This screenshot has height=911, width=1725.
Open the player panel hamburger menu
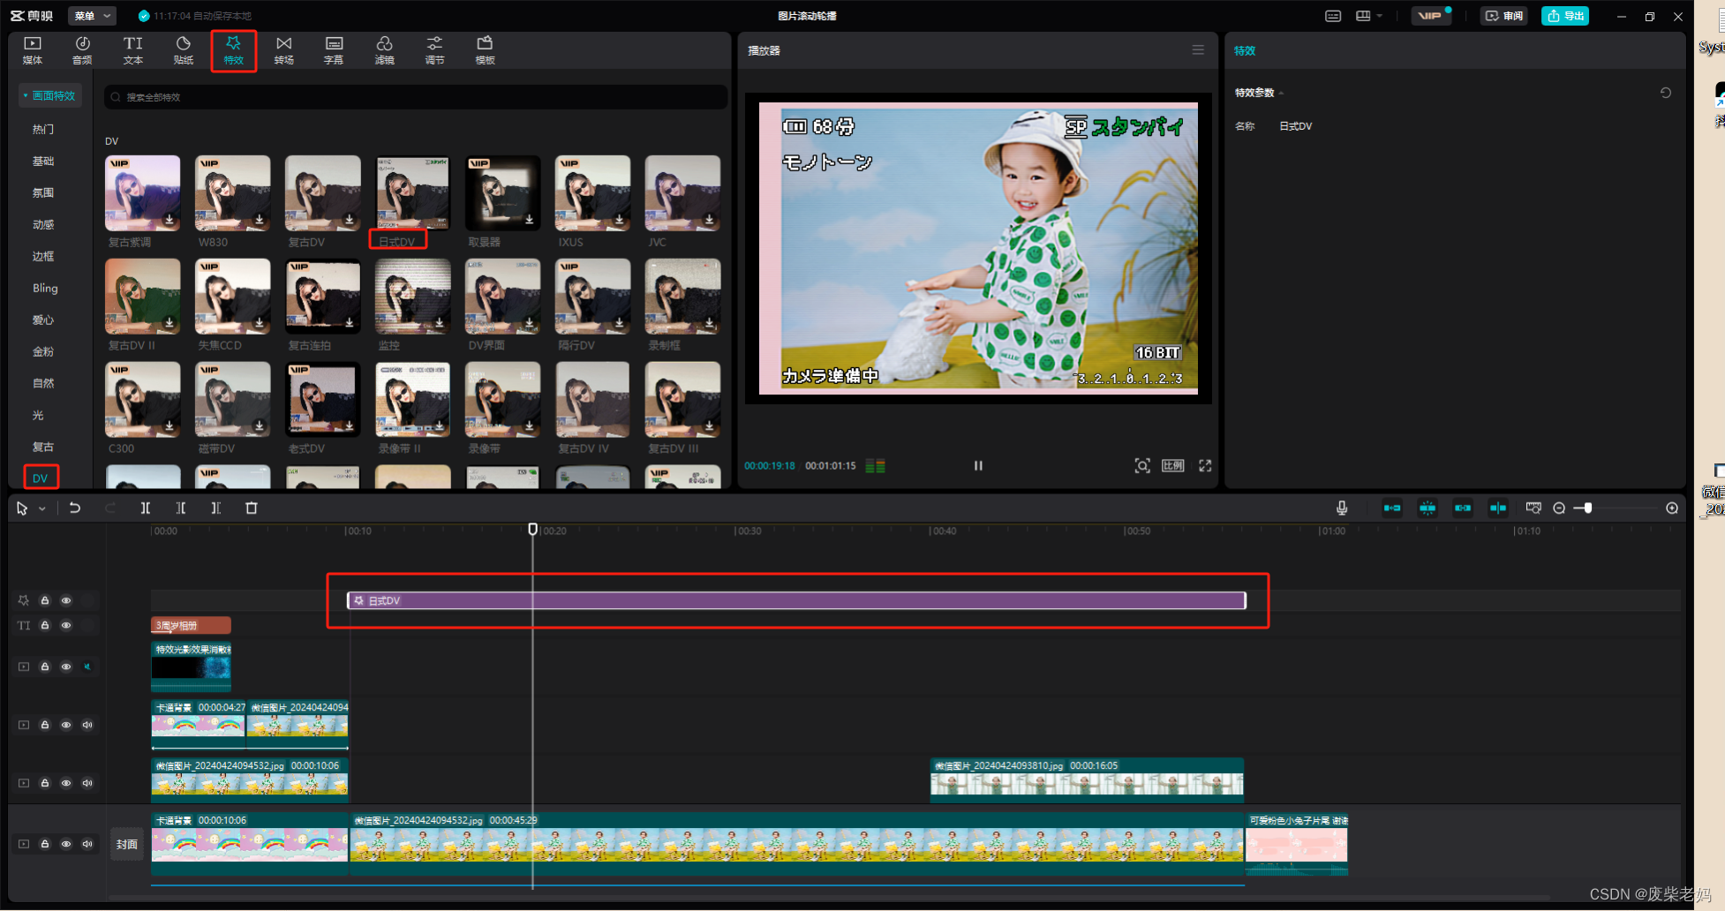[x=1198, y=50]
